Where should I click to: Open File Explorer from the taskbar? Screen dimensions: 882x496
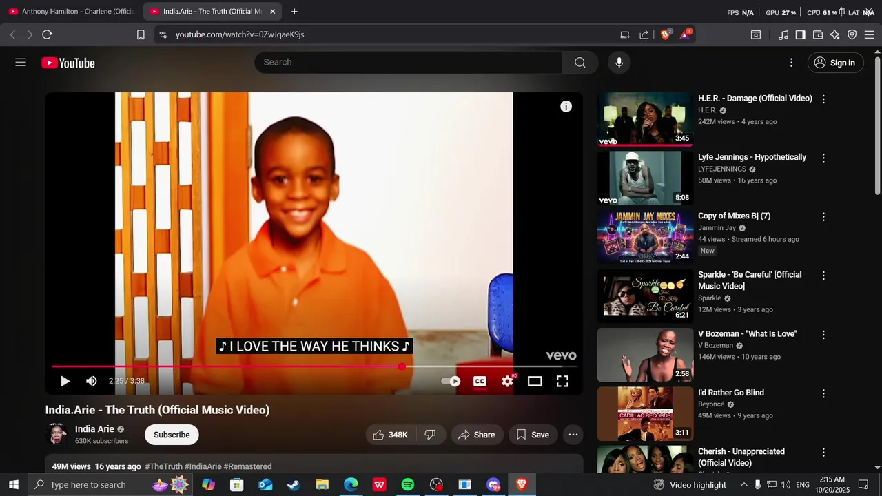pos(322,485)
